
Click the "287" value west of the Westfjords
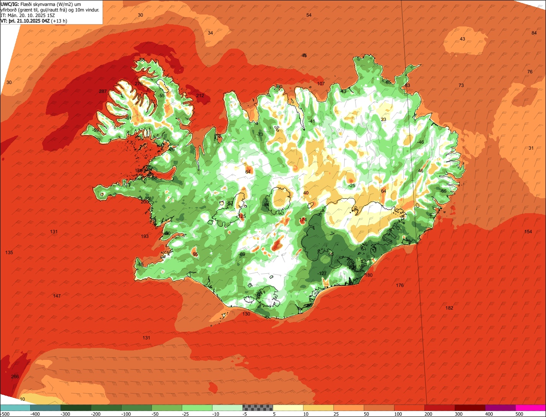pyautogui.click(x=103, y=92)
